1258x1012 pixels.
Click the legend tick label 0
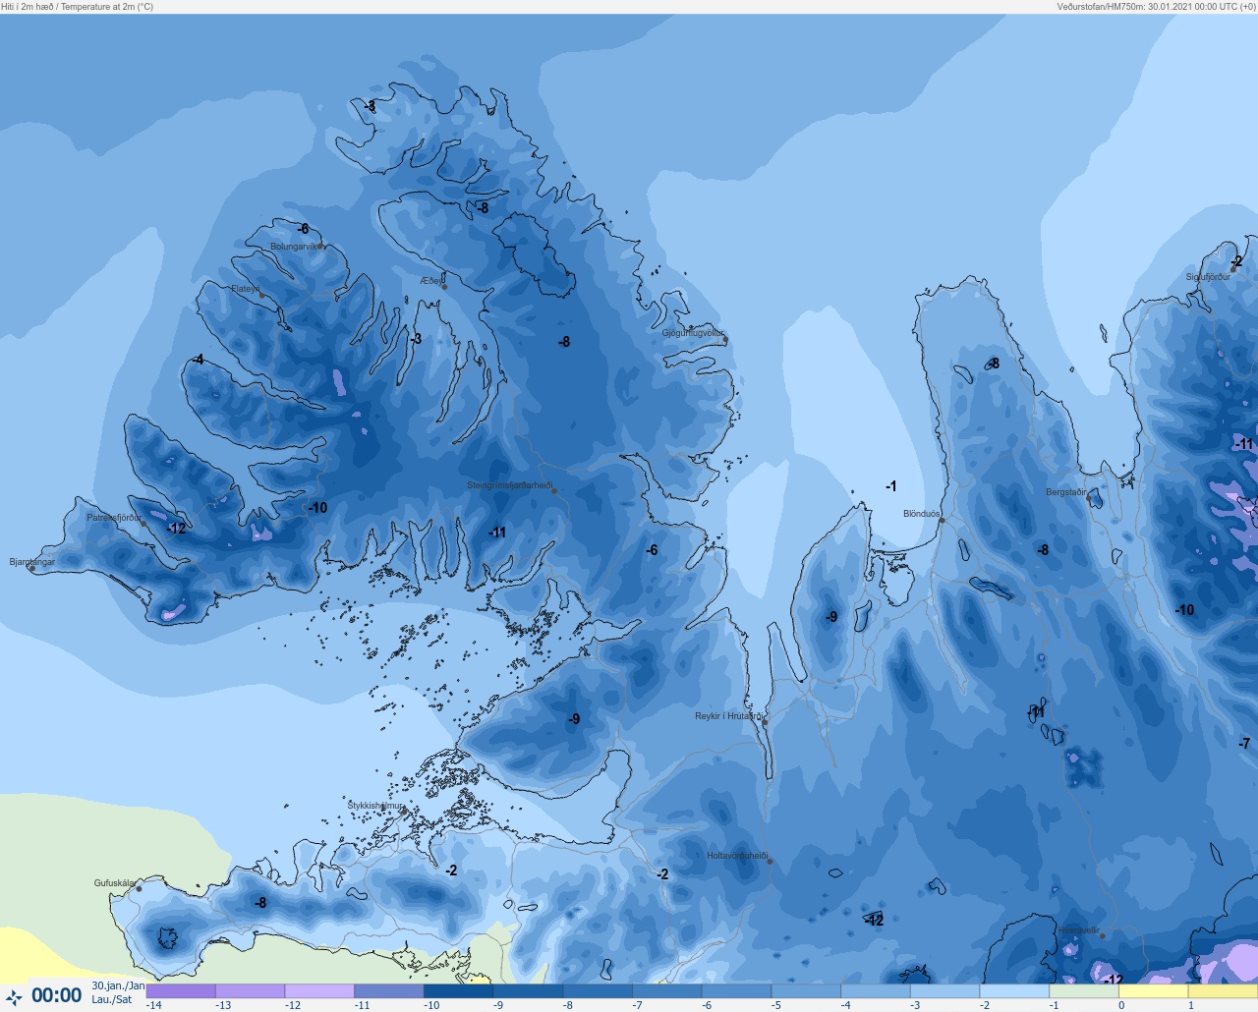point(1120,1005)
